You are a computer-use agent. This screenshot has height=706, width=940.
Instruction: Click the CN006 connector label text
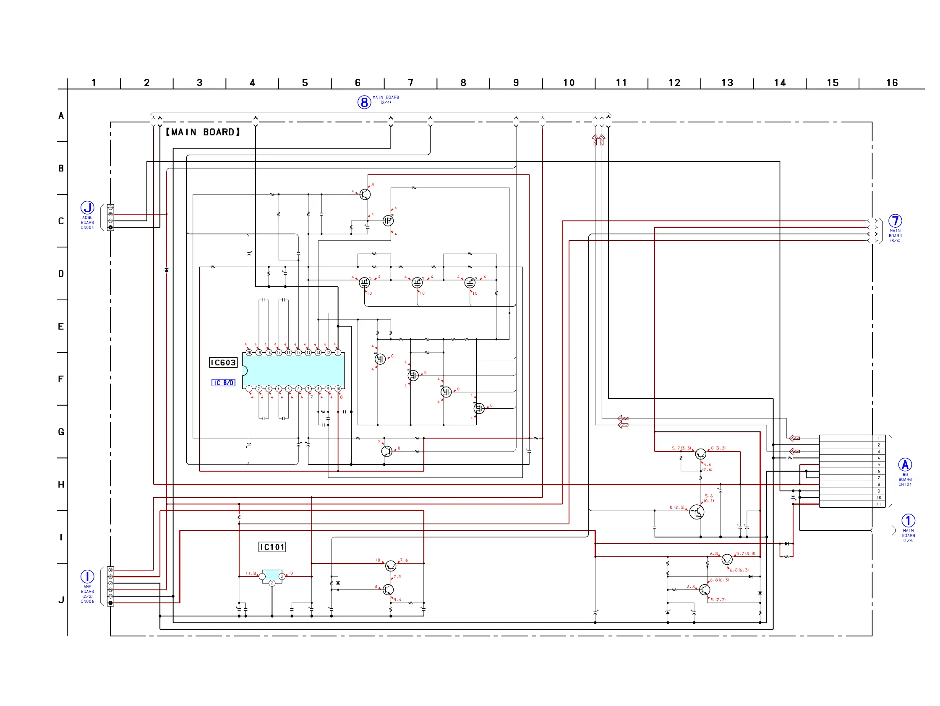point(87,602)
